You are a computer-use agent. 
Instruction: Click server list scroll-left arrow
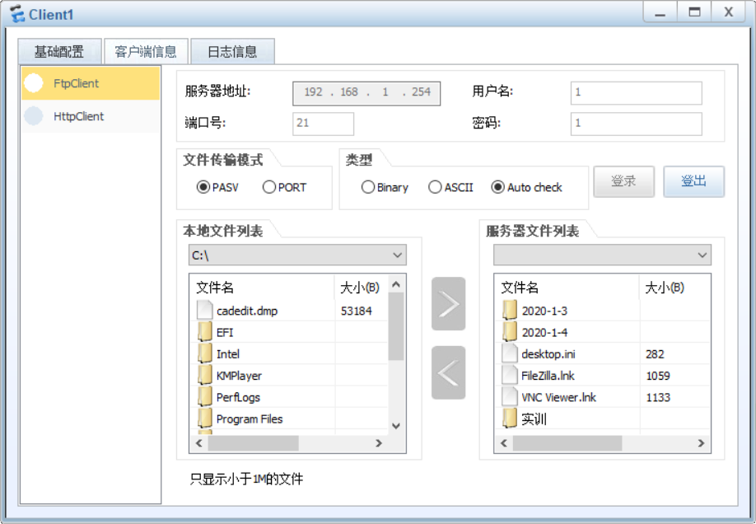pos(504,443)
